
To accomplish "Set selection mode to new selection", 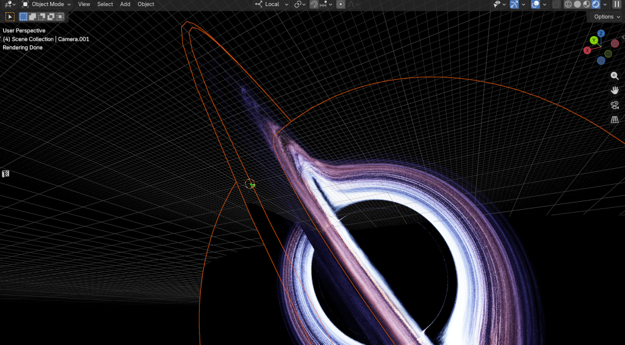I will [x=24, y=16].
